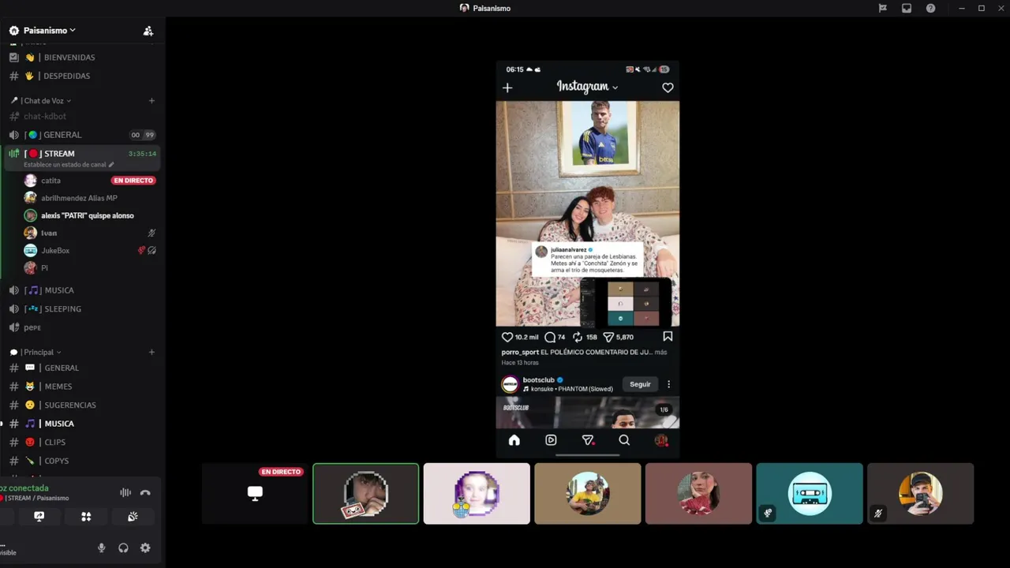Open the Discord help icon in title bar

[931, 8]
